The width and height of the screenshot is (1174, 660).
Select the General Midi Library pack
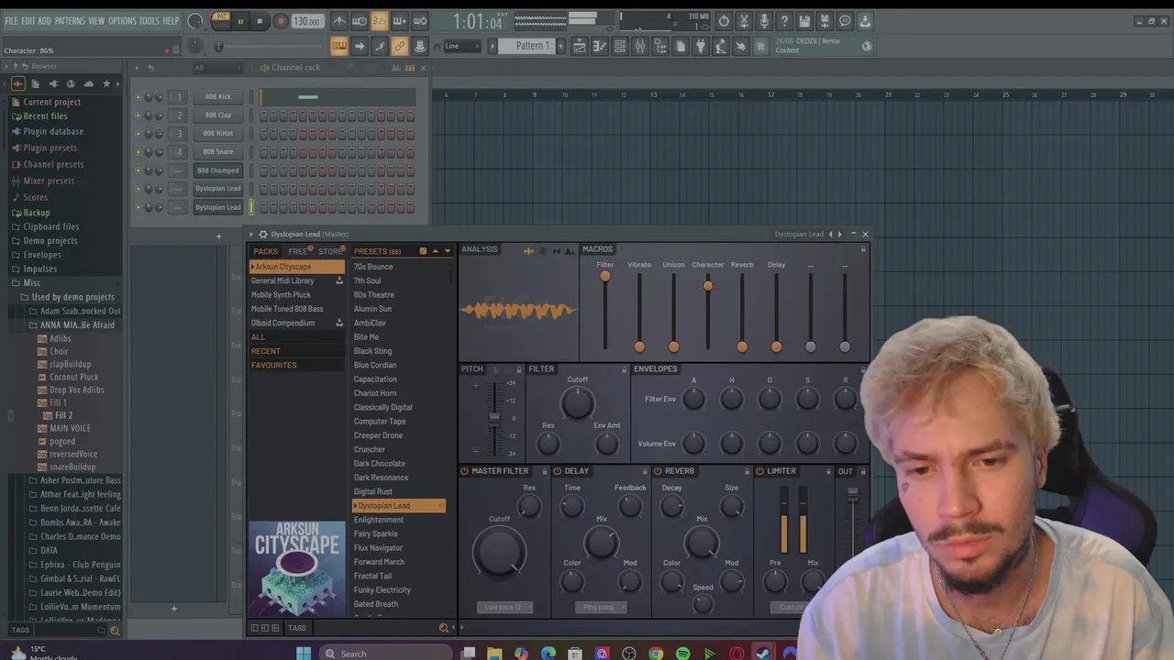point(282,280)
